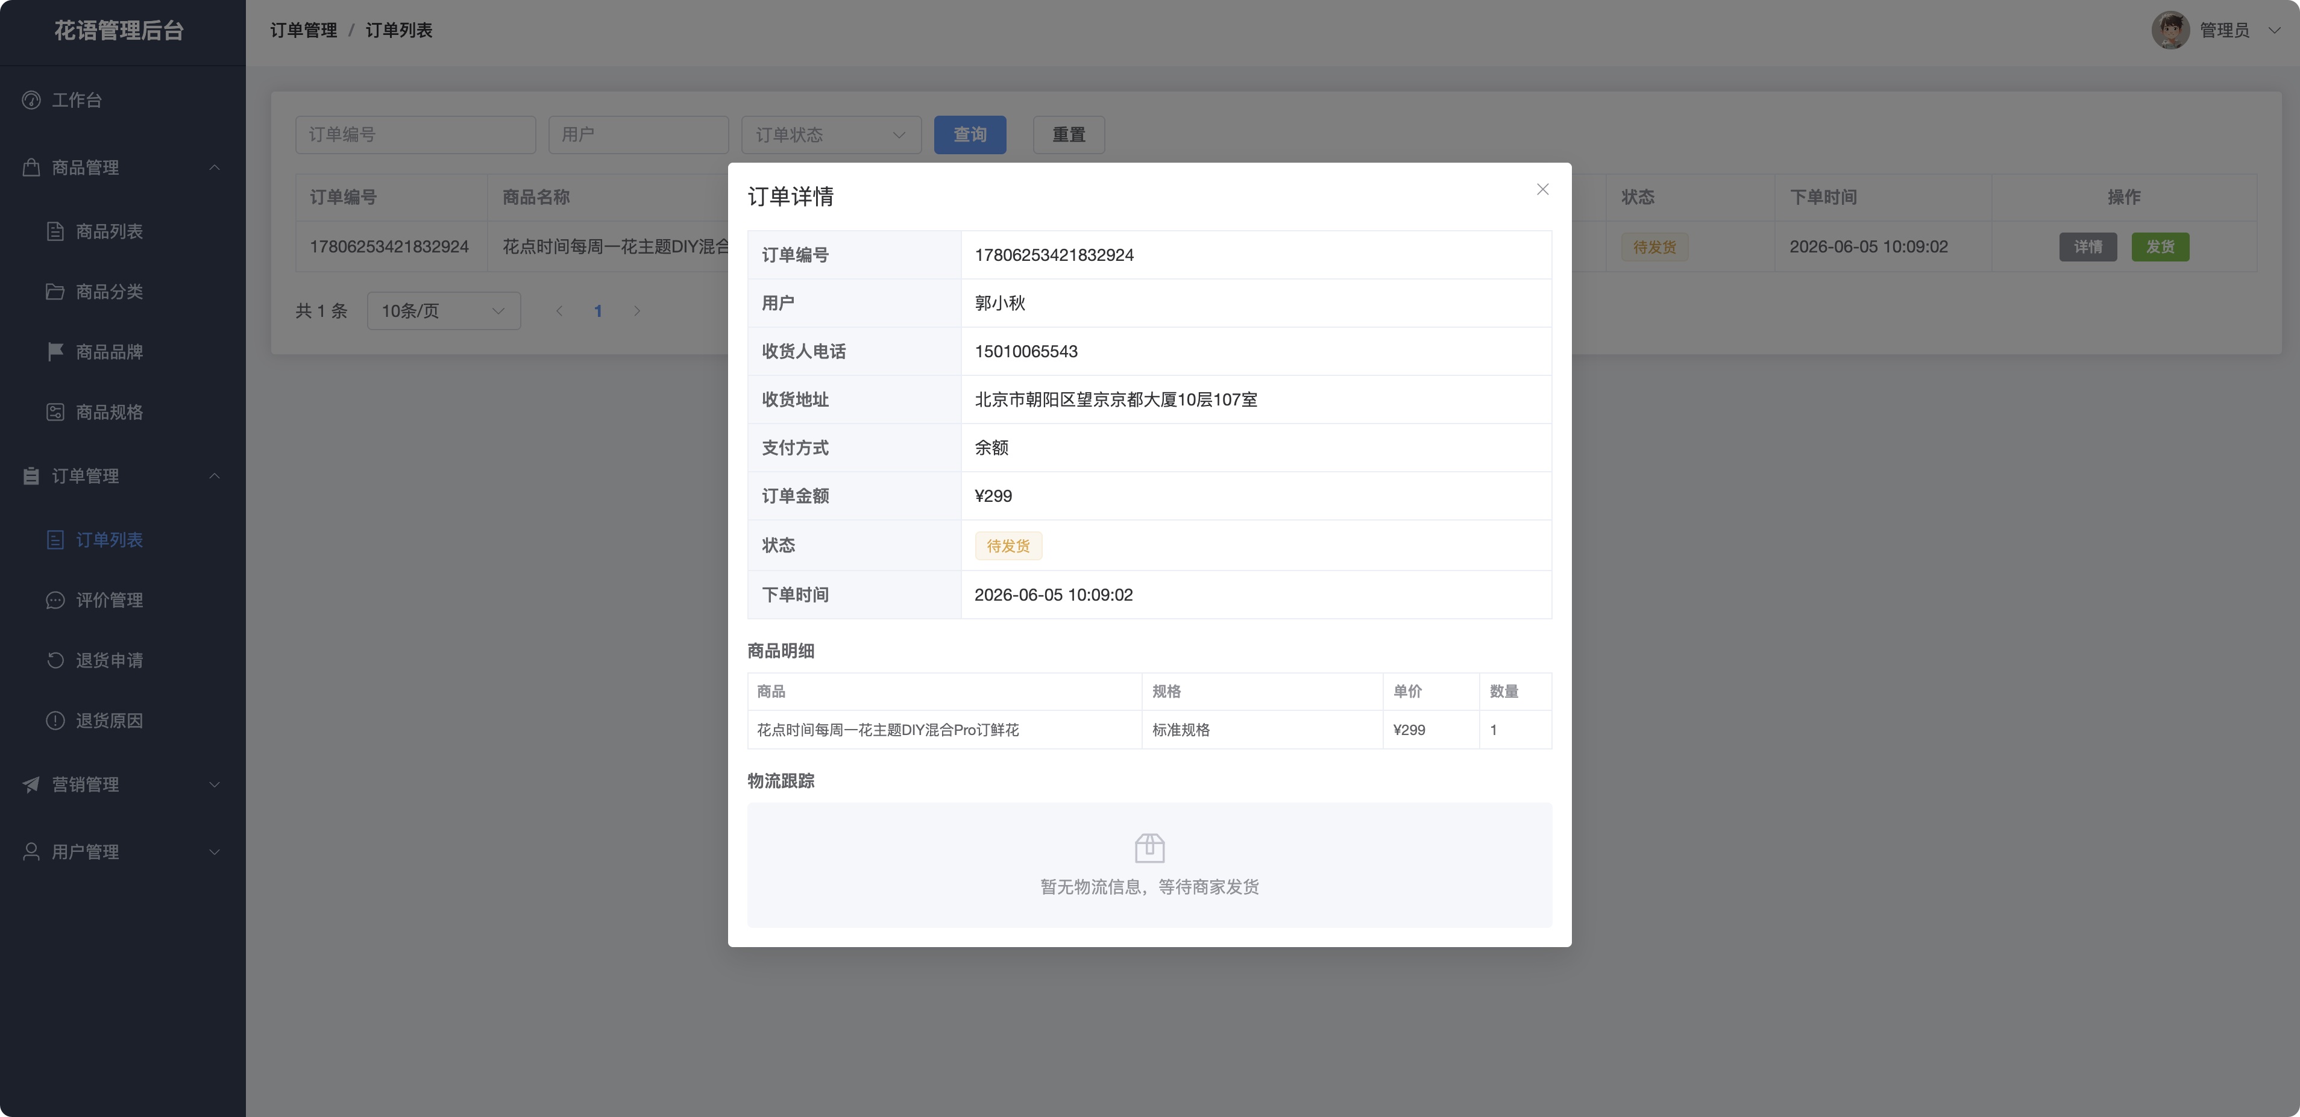
Task: Click the 用户管理 person icon
Action: [x=31, y=851]
